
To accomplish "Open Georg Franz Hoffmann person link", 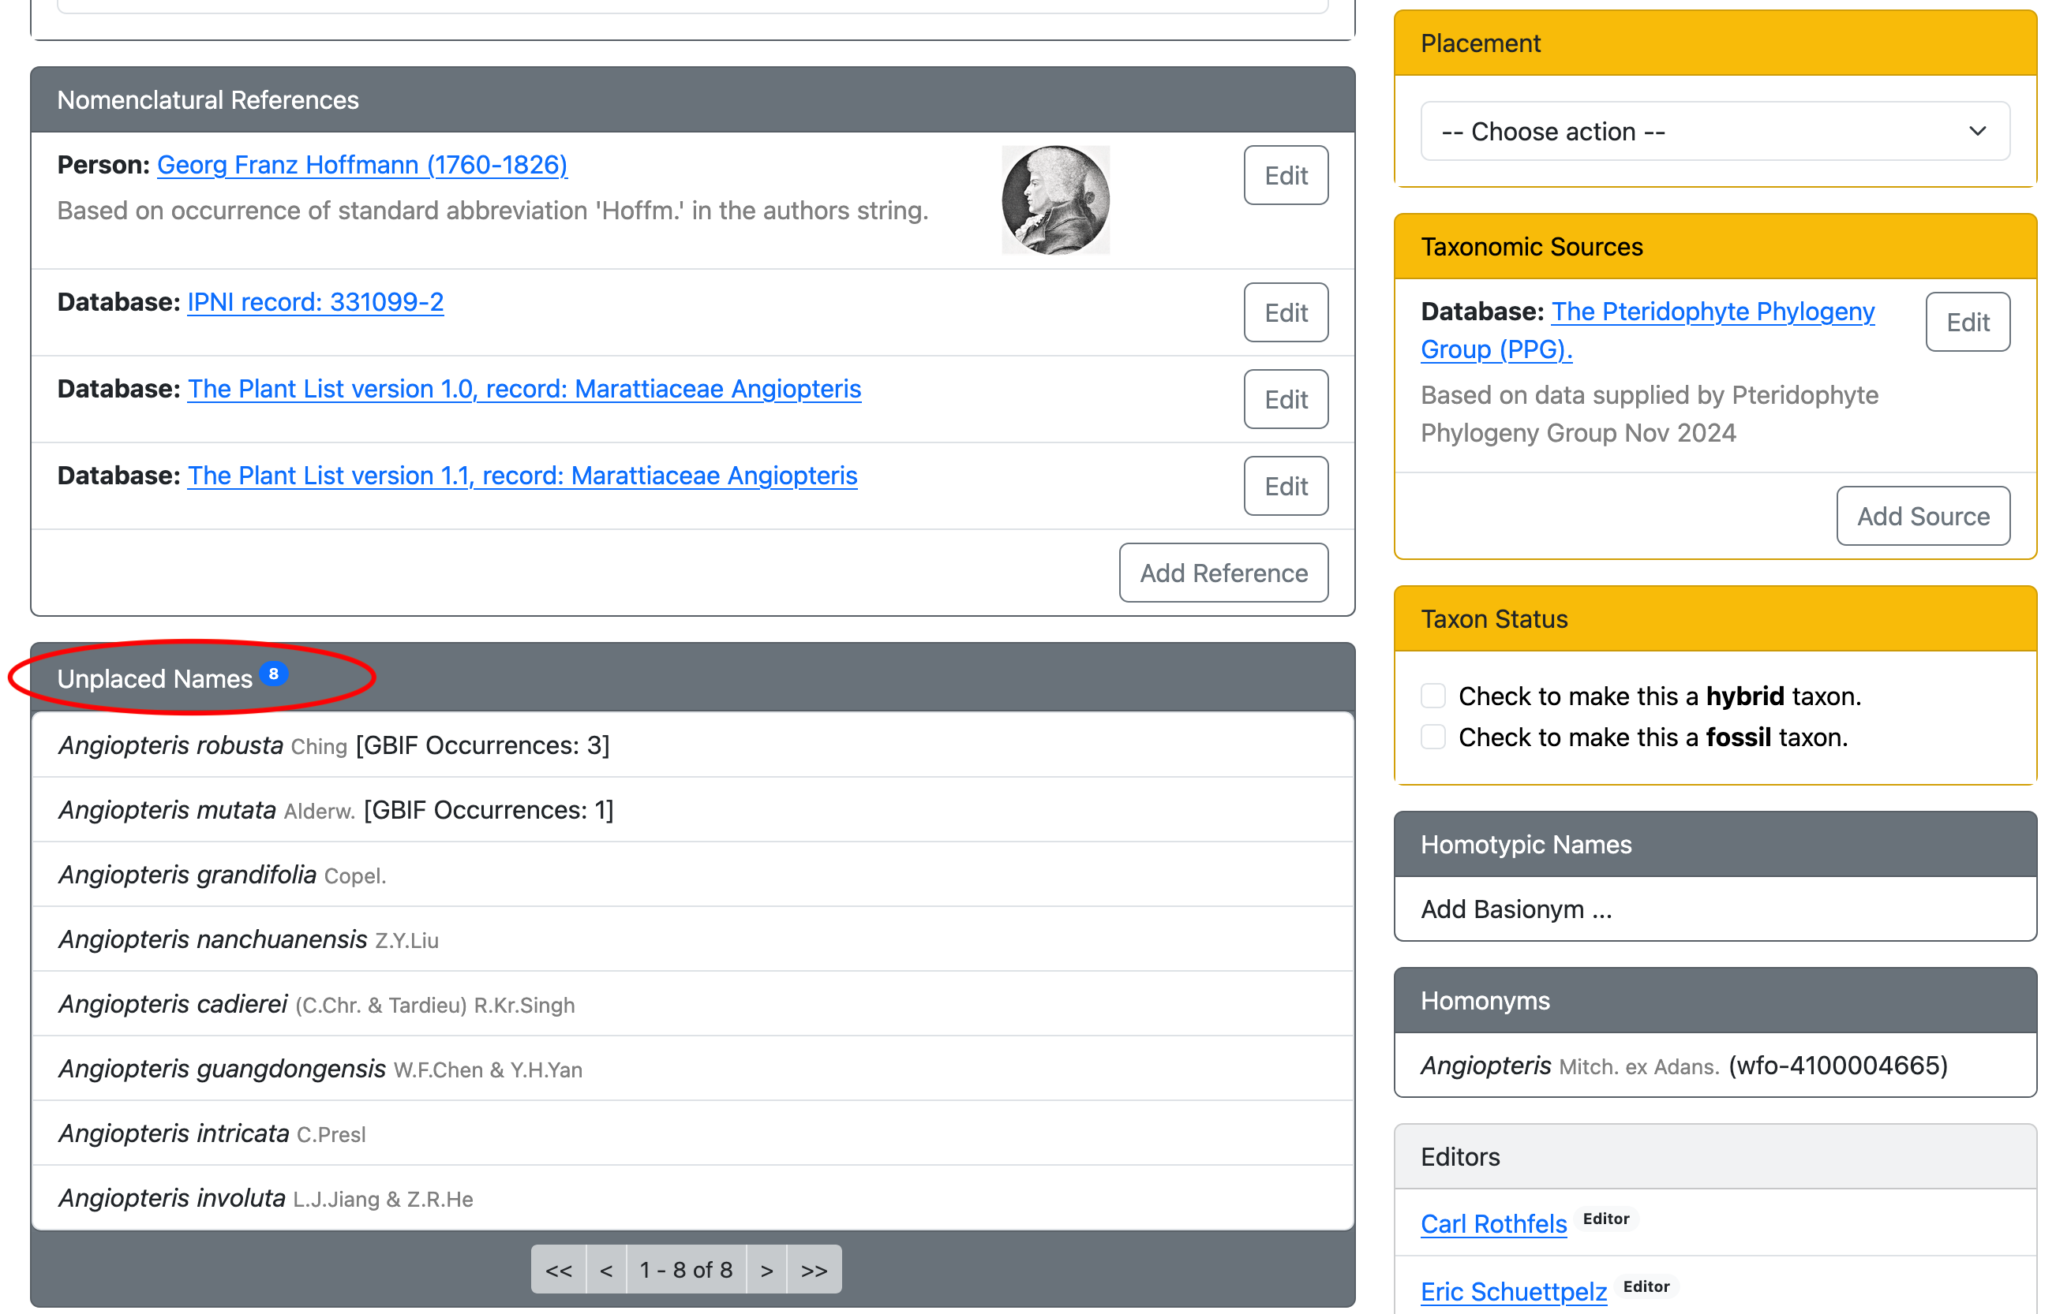I will [362, 165].
